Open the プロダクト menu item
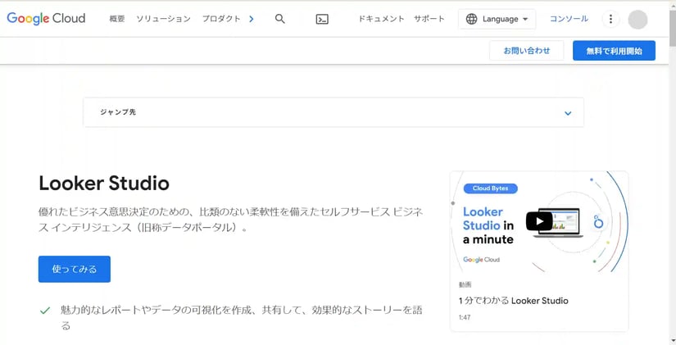The width and height of the screenshot is (676, 345). [221, 19]
